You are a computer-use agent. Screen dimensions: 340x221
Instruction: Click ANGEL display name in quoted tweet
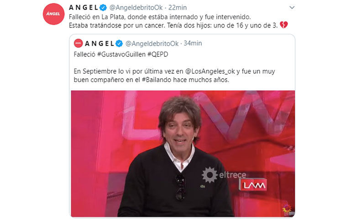(x=99, y=43)
